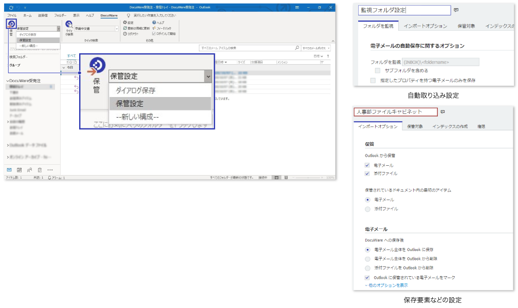The width and height of the screenshot is (518, 308).
Task: Click the ログアウト power icon
Action: click(x=124, y=33)
